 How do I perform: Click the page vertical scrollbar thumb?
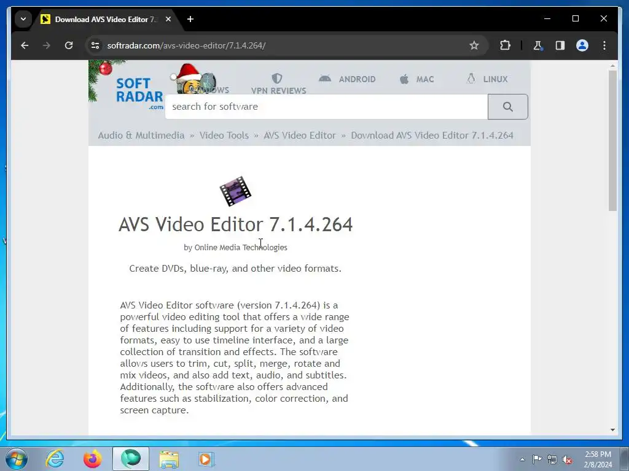tap(612, 140)
